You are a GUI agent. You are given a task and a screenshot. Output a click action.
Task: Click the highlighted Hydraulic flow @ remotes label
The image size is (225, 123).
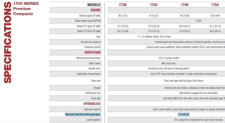pos(83,114)
